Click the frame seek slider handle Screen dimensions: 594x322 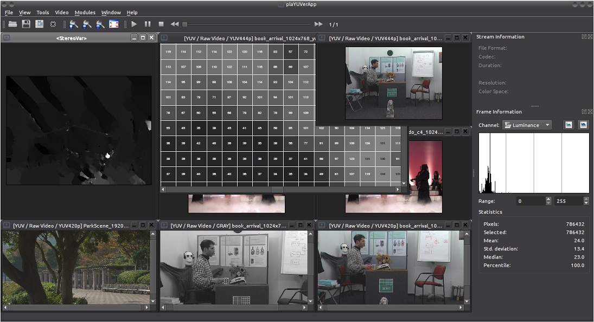[185, 24]
